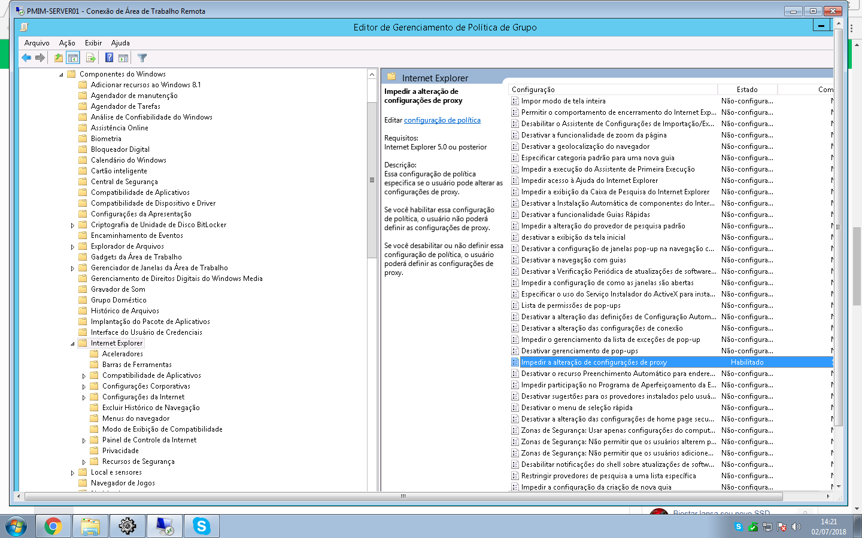
Task: Select 'Impedir acesso à Ajuda do Internet Explorer'
Action: [x=590, y=181]
